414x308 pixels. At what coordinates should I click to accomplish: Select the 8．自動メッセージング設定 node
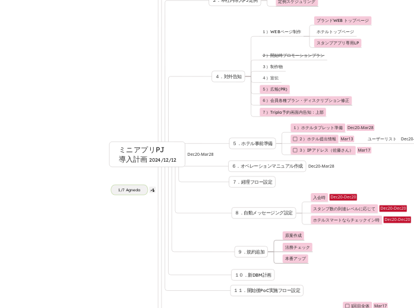click(264, 213)
